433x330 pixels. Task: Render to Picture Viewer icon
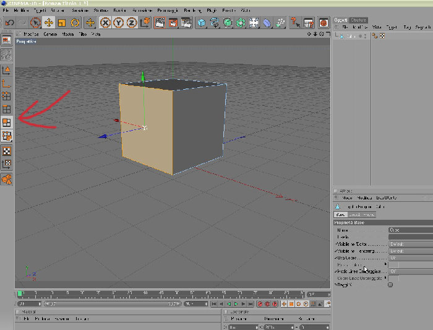[x=173, y=23]
